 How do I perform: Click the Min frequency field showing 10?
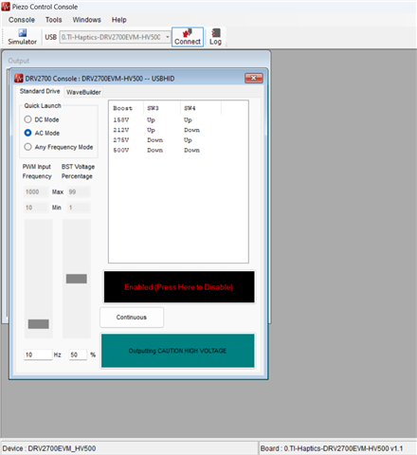coord(36,208)
